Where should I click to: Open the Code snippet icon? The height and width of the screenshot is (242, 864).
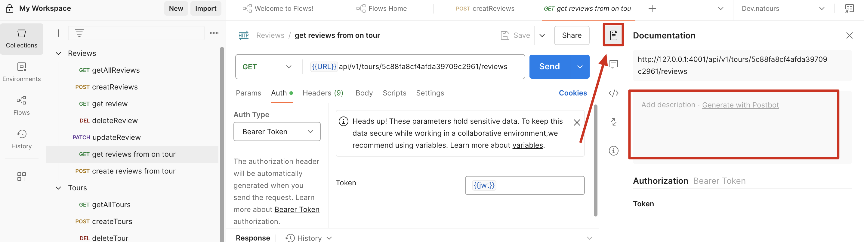(x=613, y=93)
